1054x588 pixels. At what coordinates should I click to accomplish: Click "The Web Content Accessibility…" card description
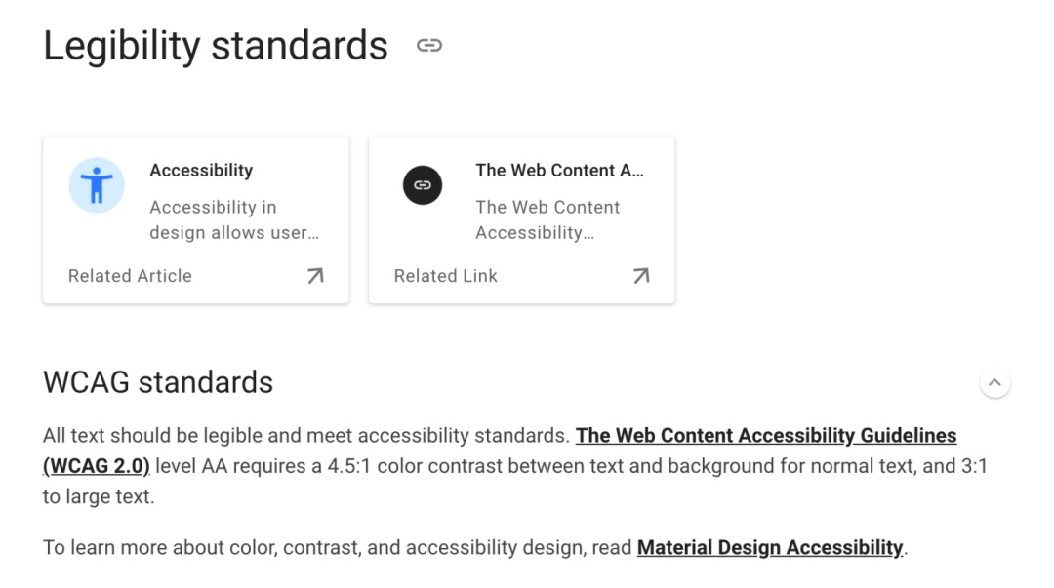547,219
